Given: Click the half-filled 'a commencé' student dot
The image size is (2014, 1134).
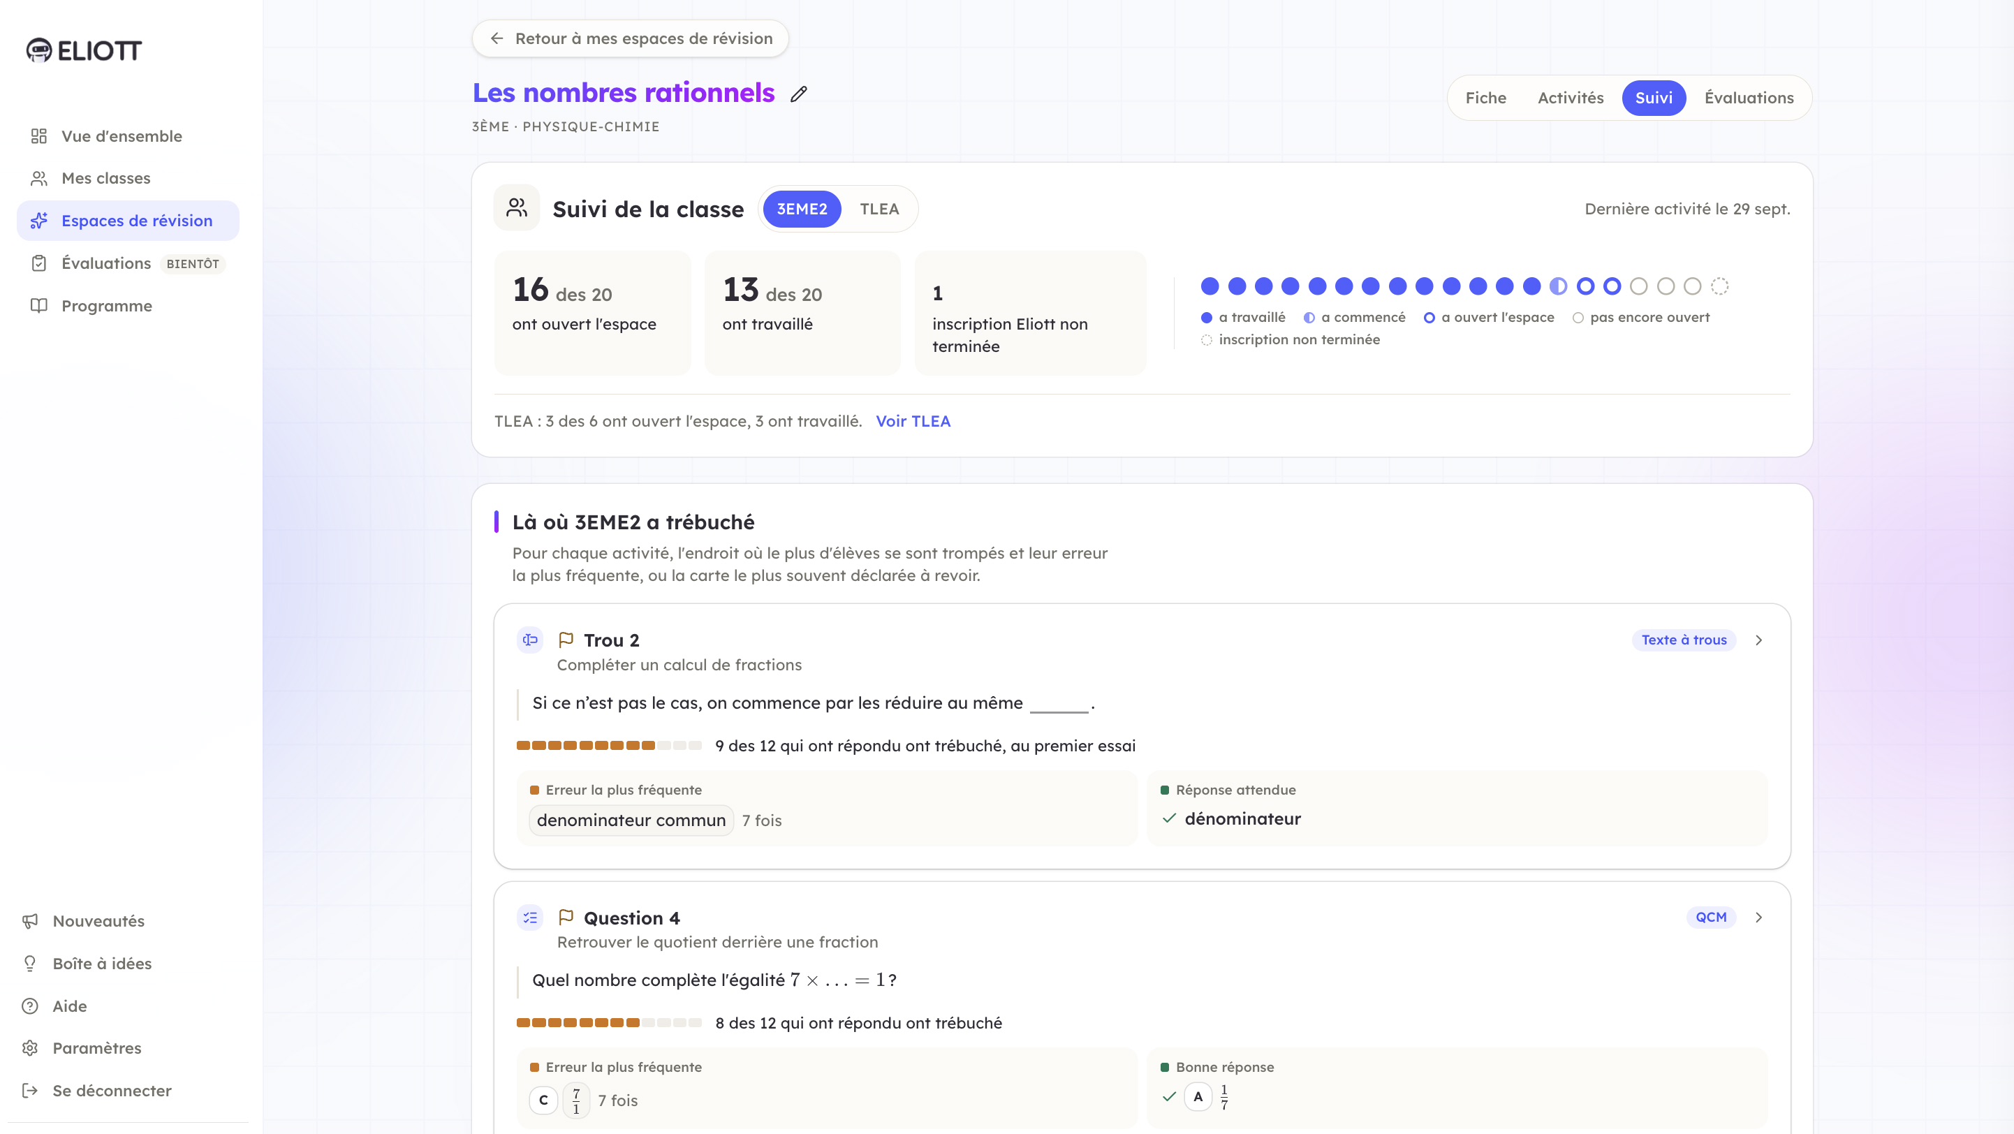Looking at the screenshot, I should (x=1558, y=286).
